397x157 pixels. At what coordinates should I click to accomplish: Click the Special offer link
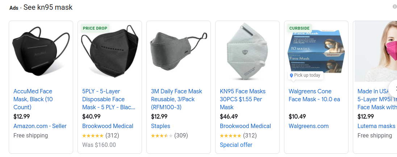[x=236, y=145]
